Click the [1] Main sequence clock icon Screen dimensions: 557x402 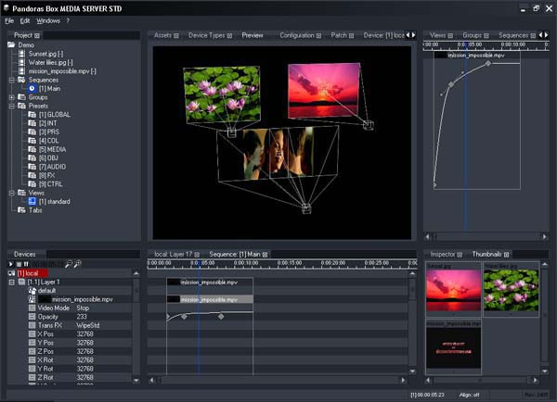coord(32,89)
